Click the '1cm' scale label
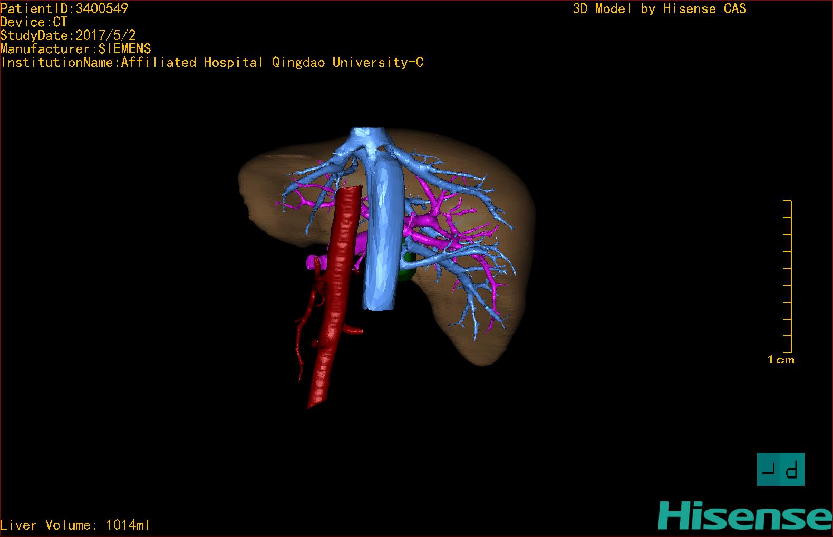Screen dimensions: 833x537 point(781,360)
